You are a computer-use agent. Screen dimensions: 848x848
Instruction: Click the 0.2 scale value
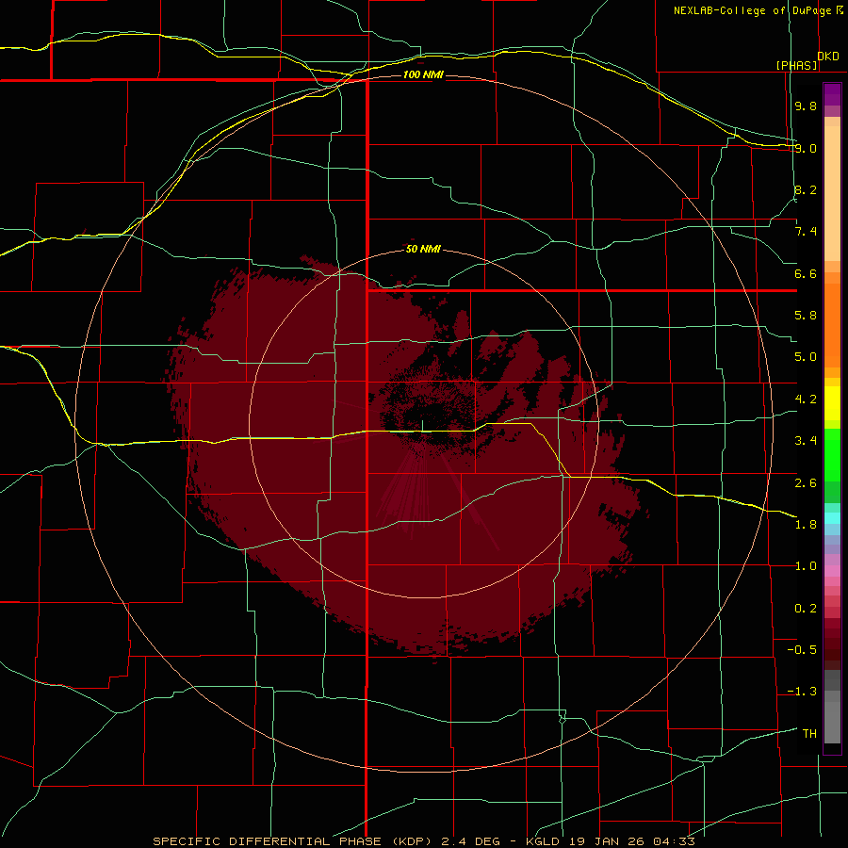pos(806,609)
